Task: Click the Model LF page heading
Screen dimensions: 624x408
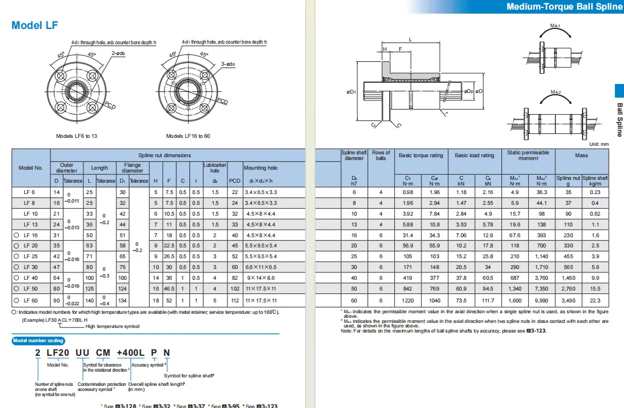Action: (35, 26)
